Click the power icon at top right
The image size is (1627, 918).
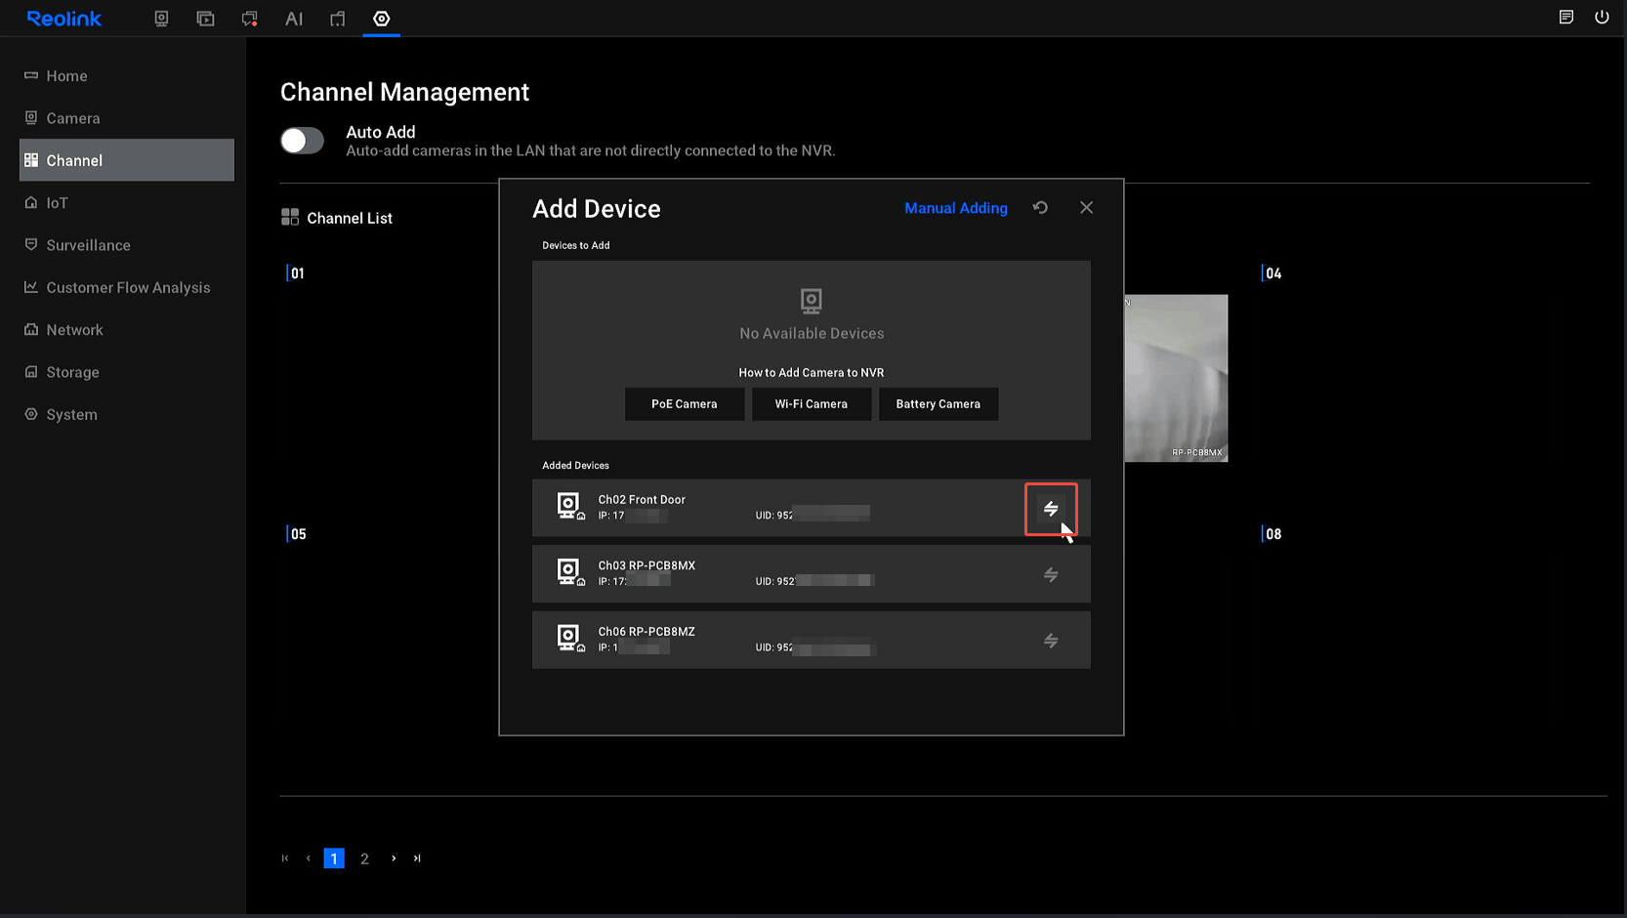point(1602,17)
